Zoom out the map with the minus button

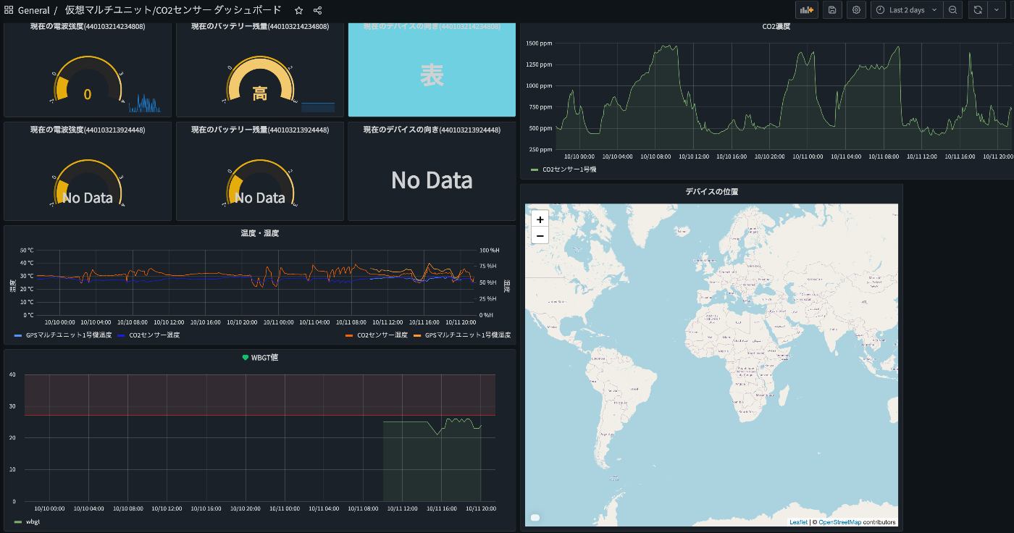pos(540,236)
